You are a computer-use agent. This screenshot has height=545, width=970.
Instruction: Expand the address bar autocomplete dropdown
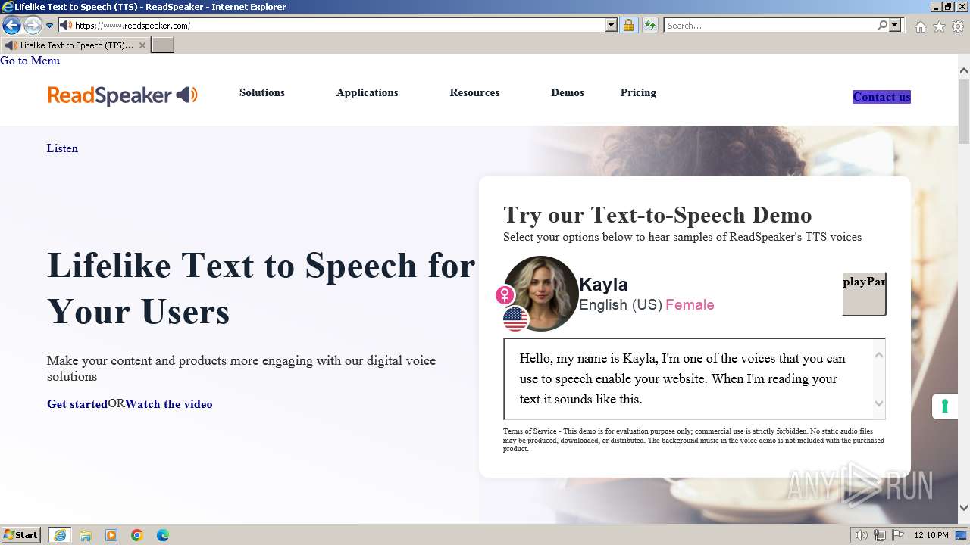click(x=612, y=26)
